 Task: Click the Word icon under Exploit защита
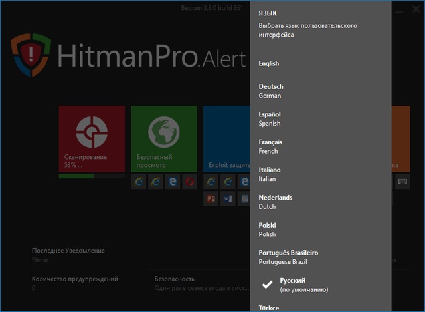point(228,199)
